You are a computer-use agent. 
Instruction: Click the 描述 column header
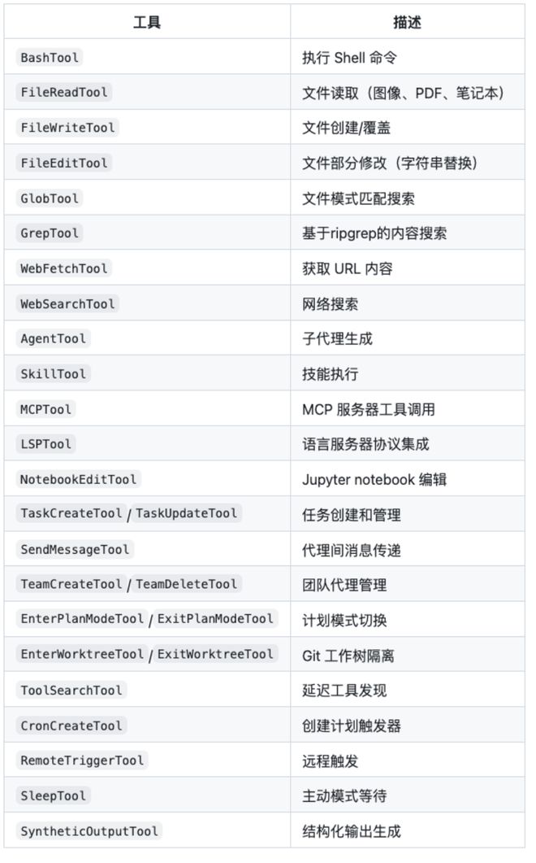click(x=407, y=23)
